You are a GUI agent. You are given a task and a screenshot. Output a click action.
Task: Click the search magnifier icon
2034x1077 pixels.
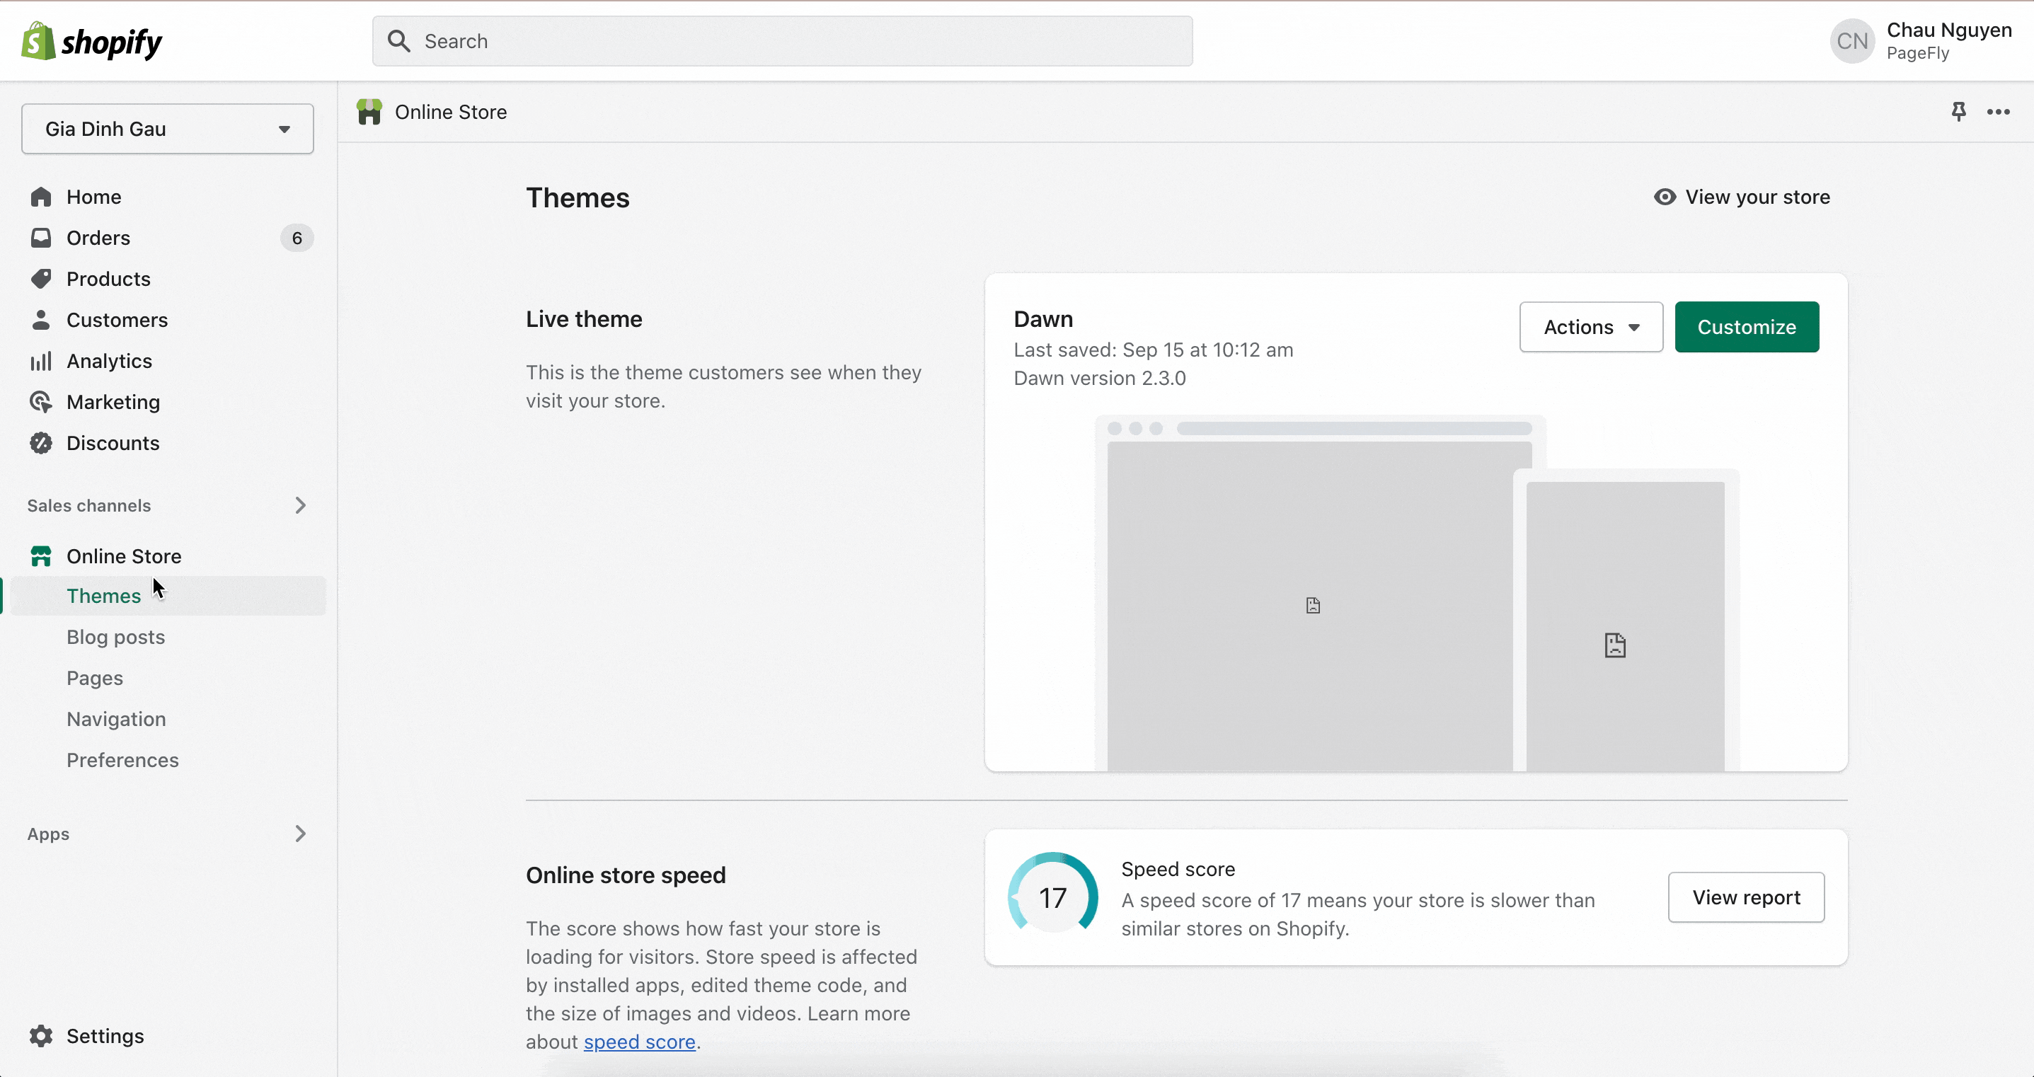tap(398, 41)
